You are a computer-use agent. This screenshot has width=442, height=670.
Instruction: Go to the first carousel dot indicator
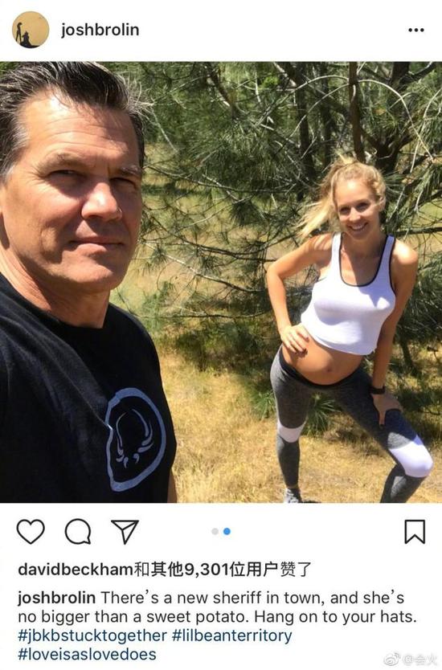pyautogui.click(x=215, y=531)
